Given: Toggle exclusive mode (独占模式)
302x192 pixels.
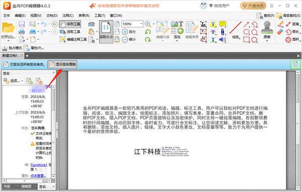Looking at the screenshot, I should [12, 48].
